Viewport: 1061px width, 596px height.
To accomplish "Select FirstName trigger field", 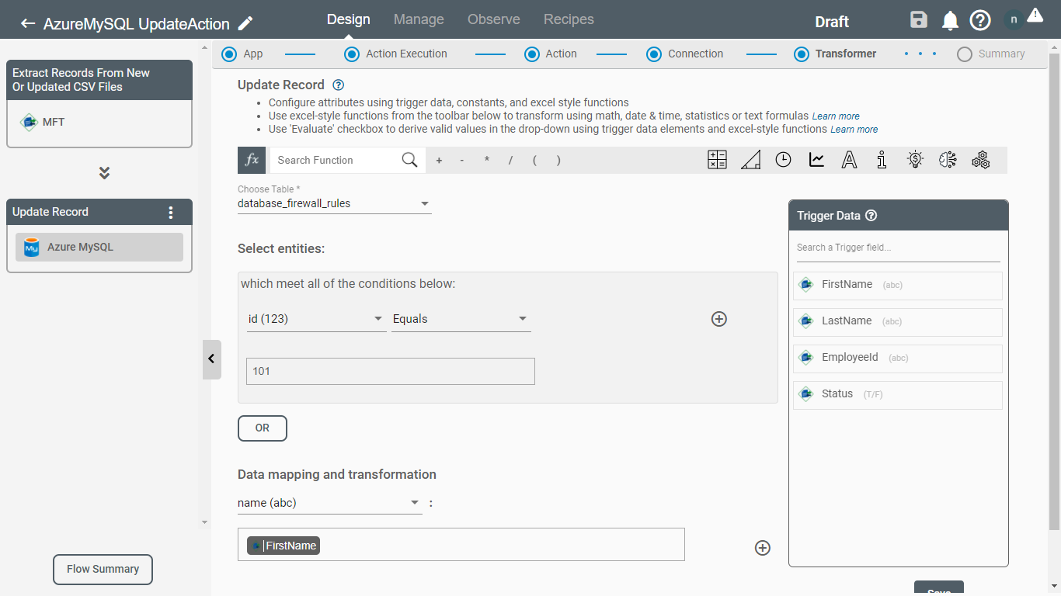I will 898,285.
